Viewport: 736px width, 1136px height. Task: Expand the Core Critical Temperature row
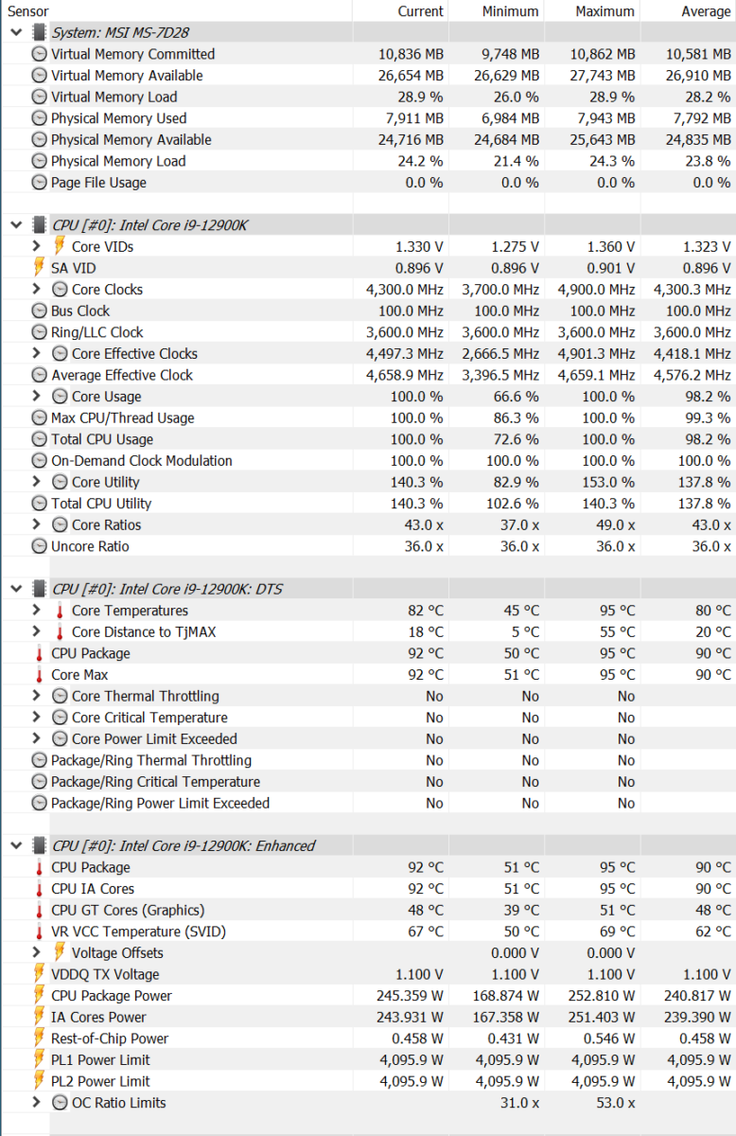point(37,718)
